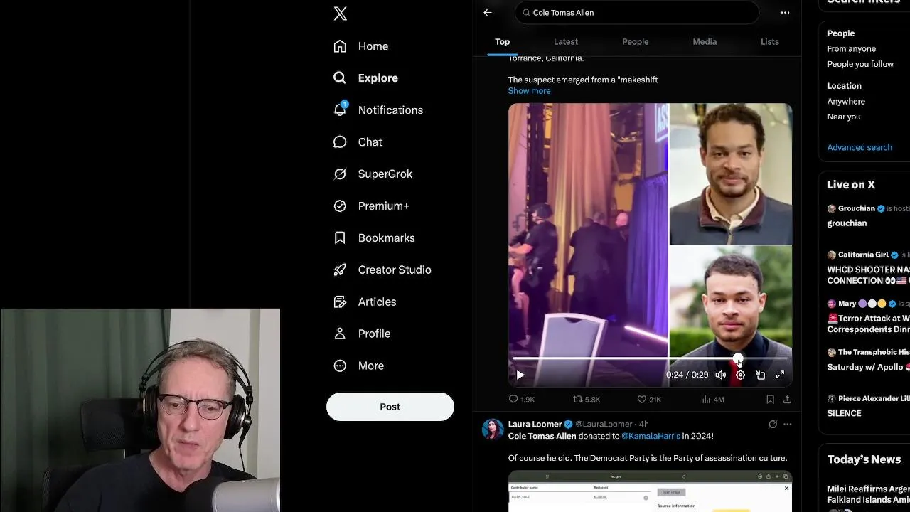The height and width of the screenshot is (512, 910).
Task: Open Laura Loomer avatar
Action: [x=493, y=429]
